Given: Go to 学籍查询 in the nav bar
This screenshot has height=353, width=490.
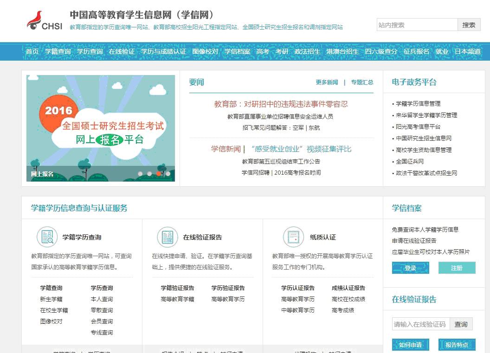Looking at the screenshot, I should [58, 51].
